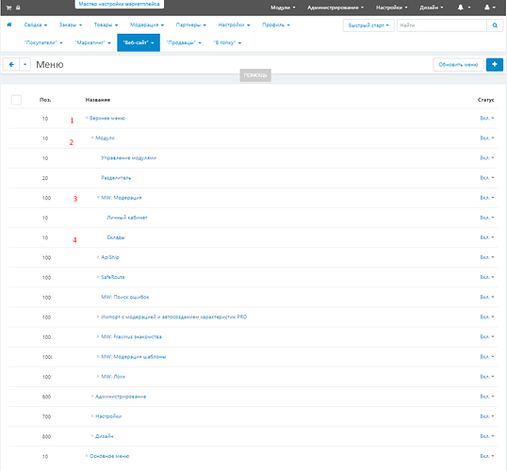The height and width of the screenshot is (471, 507).
Task: Click the ПОМОЩЬ help tab
Action: click(255, 75)
